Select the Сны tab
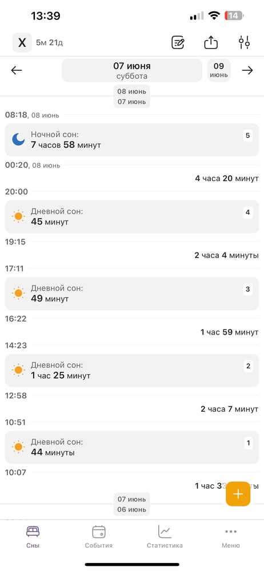Image resolution: width=264 pixels, height=571 pixels. pyautogui.click(x=33, y=537)
